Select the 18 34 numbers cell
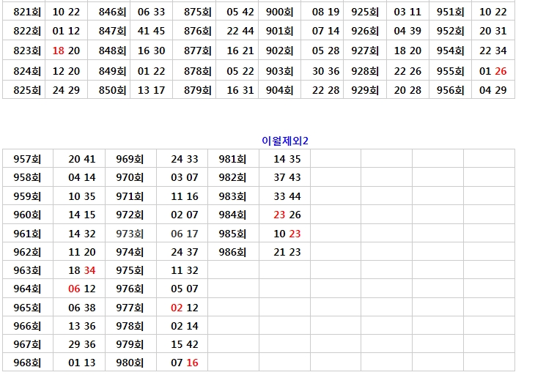 pyautogui.click(x=82, y=270)
